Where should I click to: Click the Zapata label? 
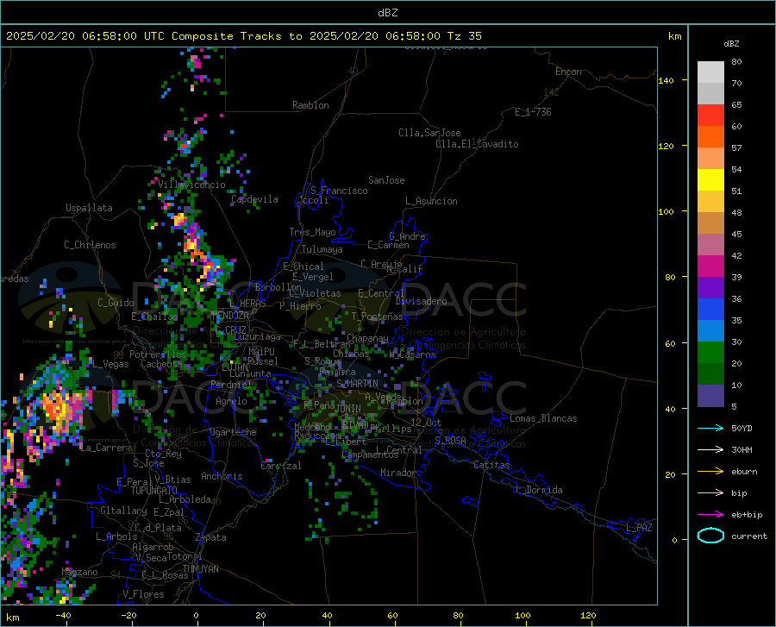tap(210, 537)
